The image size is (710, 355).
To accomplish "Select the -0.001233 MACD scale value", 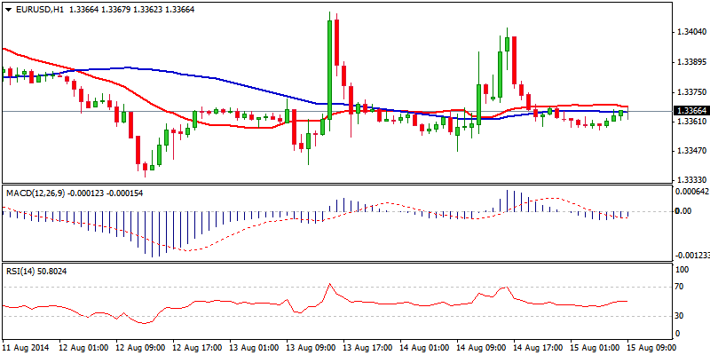I will 692,256.
